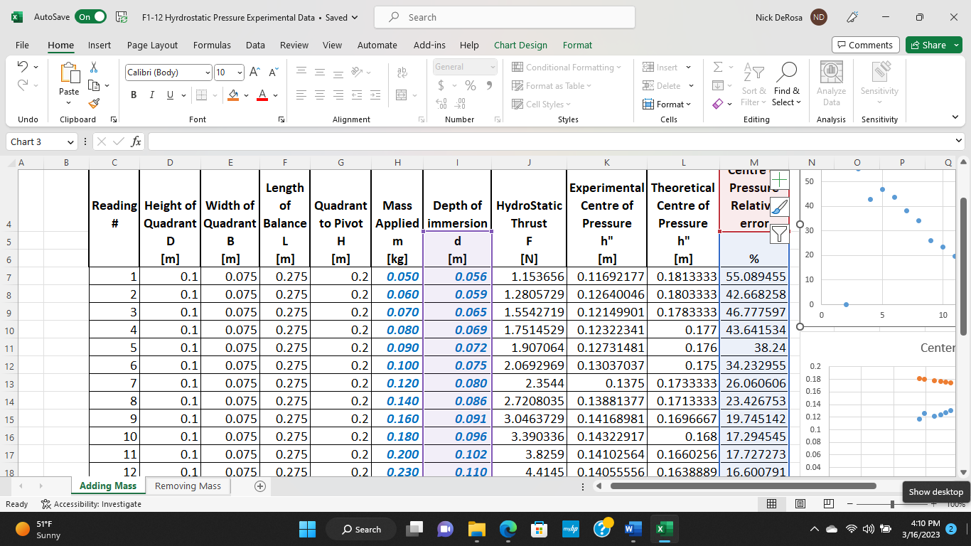Toggle Underline formatting

(x=170, y=95)
